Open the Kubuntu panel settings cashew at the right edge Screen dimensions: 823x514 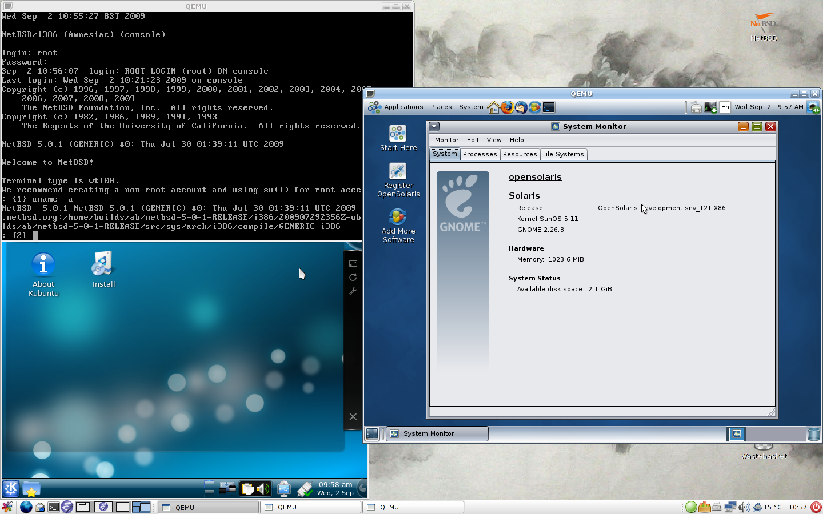(x=362, y=488)
